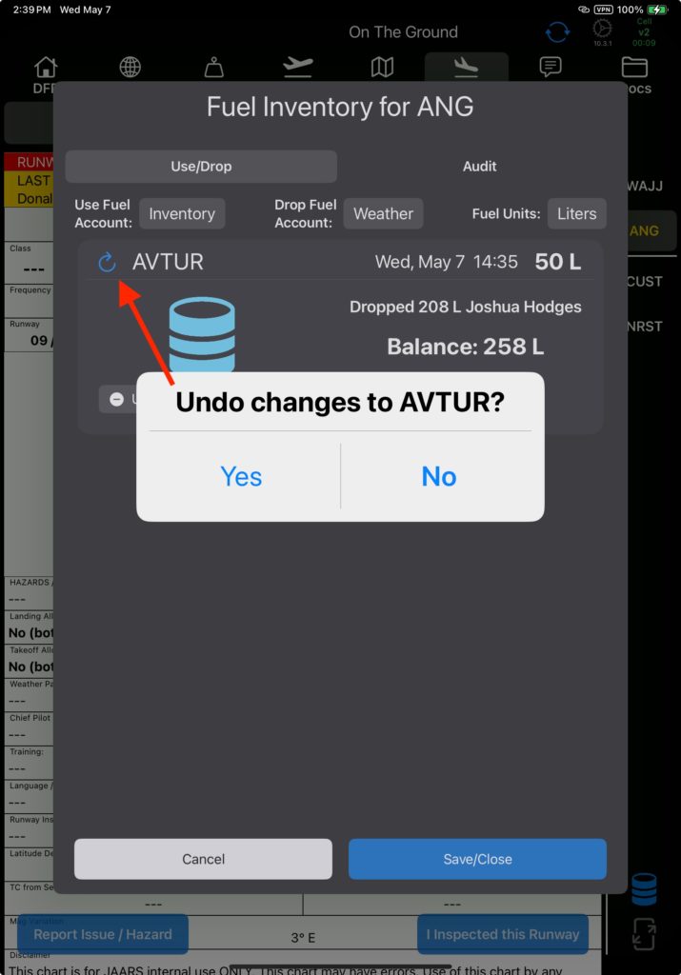Image resolution: width=681 pixels, height=975 pixels.
Task: Confirm Yes to undo AVTUR changes
Action: pyautogui.click(x=241, y=476)
